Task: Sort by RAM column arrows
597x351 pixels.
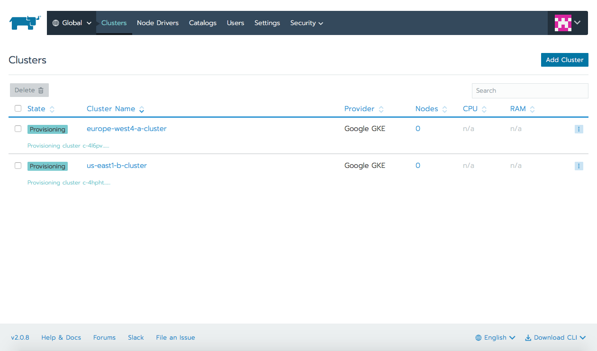Action: pos(533,109)
